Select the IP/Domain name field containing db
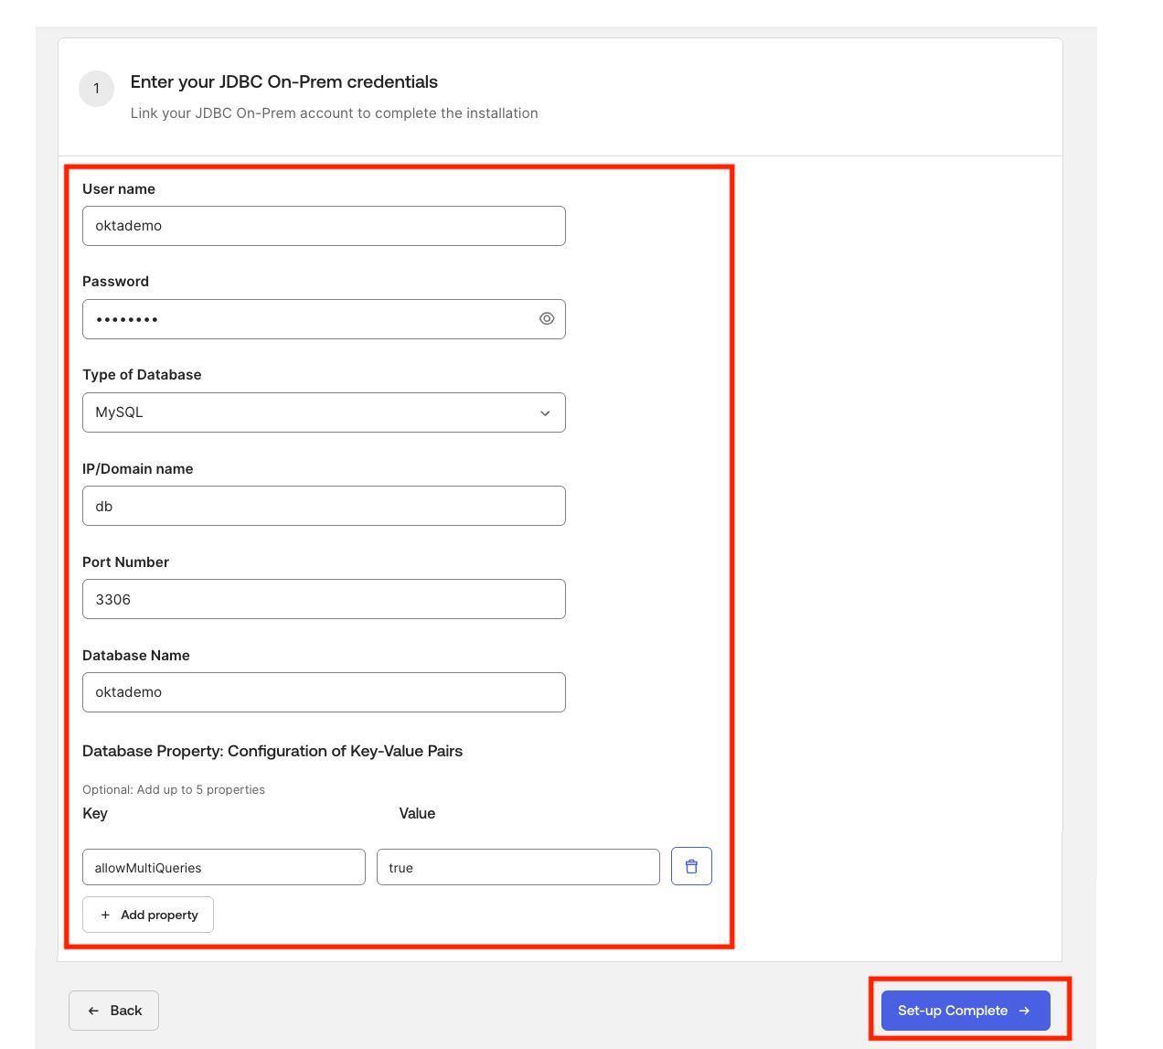1163x1049 pixels. point(324,506)
